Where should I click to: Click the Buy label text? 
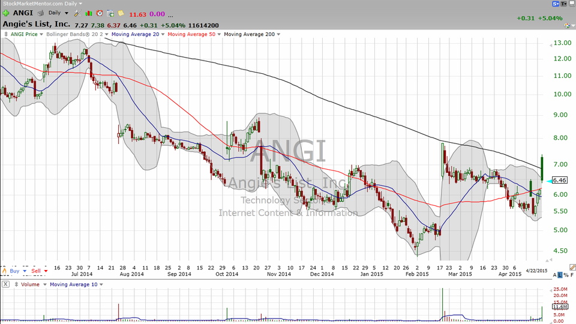[x=14, y=271]
